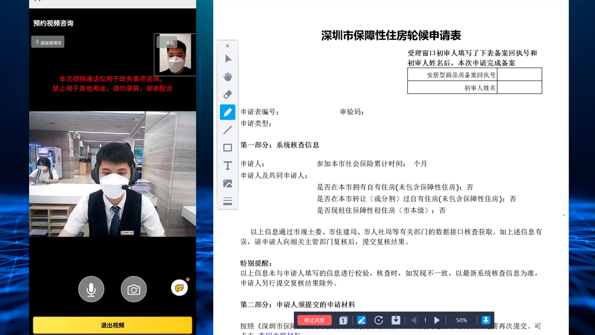This screenshot has width=595, height=335.
Task: Click the 超级管理员 participant label
Action: coord(48,42)
